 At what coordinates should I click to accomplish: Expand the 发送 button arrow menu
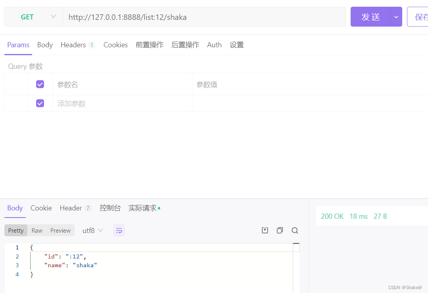[396, 17]
